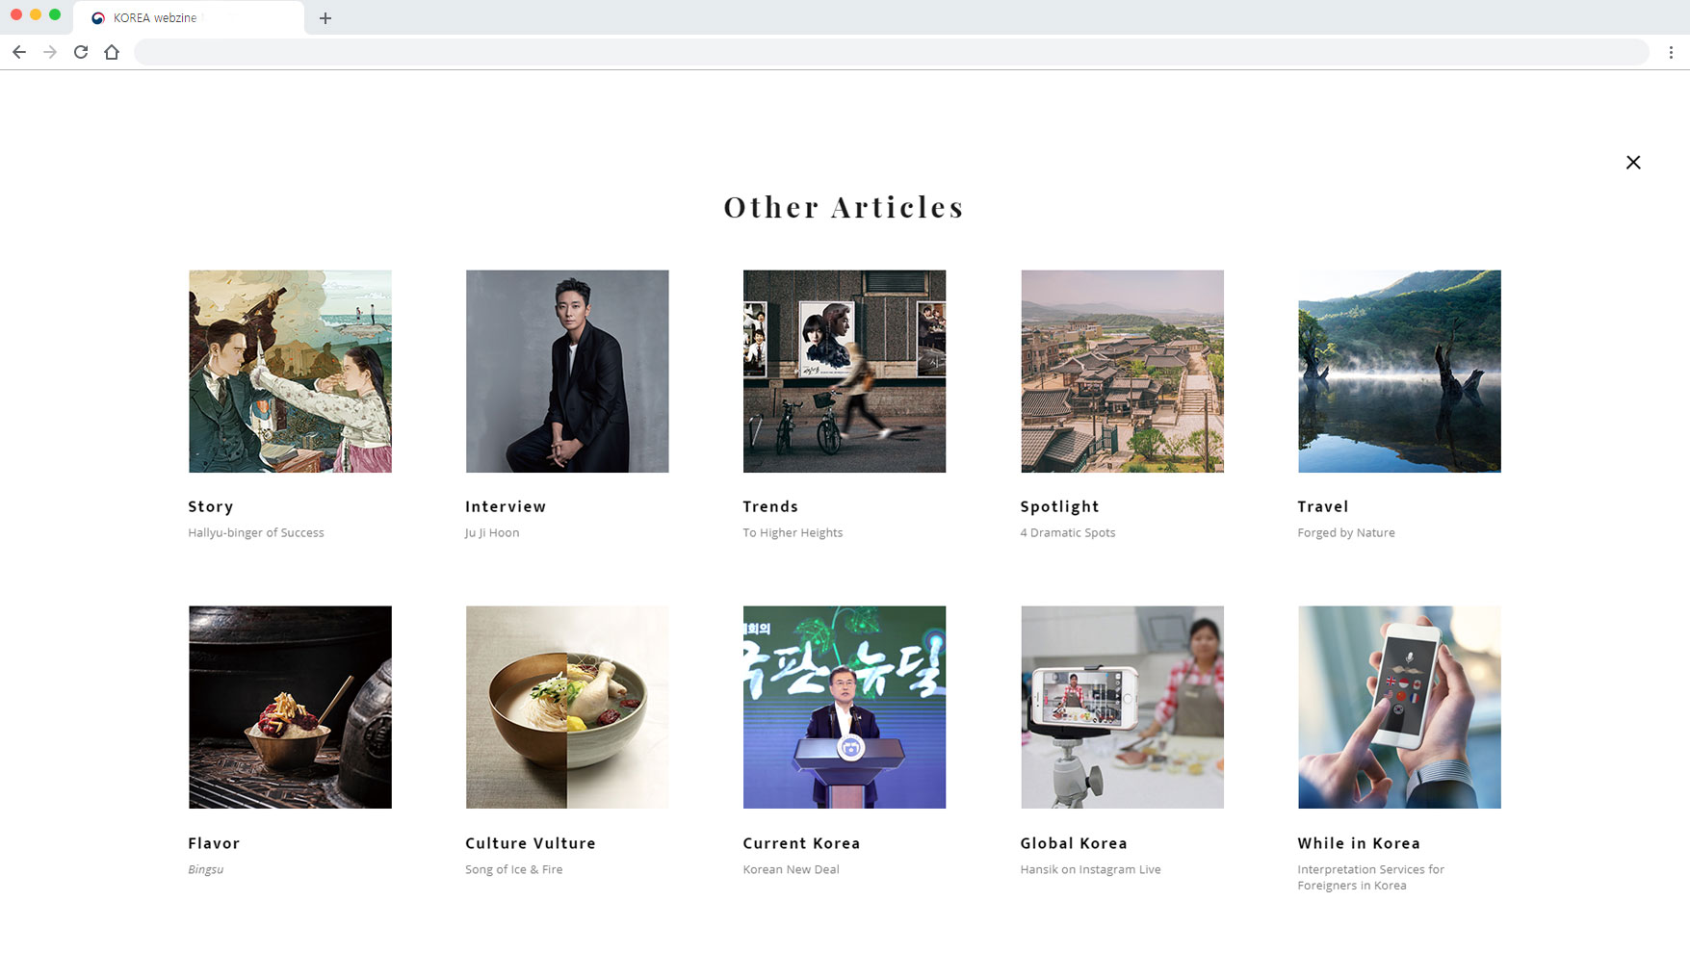The height and width of the screenshot is (953, 1690).
Task: Open a new browser tab
Action: [x=325, y=18]
